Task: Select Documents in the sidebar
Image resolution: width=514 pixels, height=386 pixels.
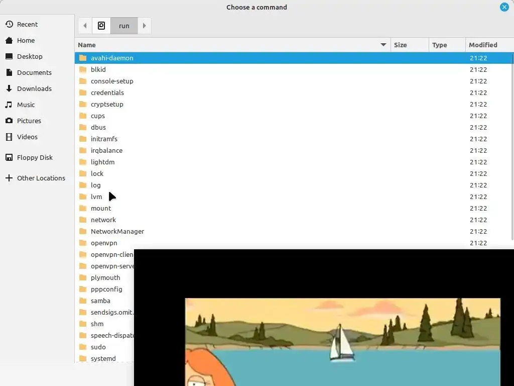Action: coord(37,72)
